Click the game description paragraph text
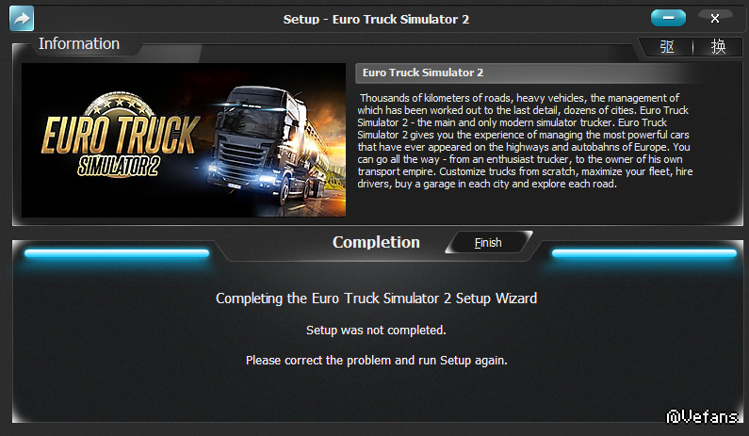This screenshot has height=436, width=749. [525, 141]
